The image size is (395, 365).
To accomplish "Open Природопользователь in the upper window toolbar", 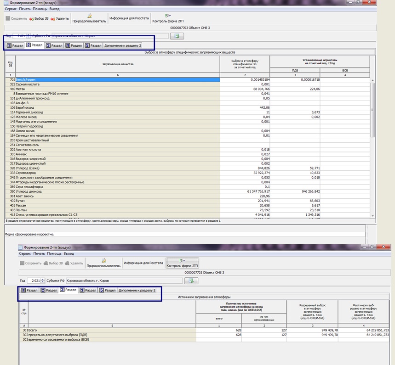I will pyautogui.click(x=89, y=18).
